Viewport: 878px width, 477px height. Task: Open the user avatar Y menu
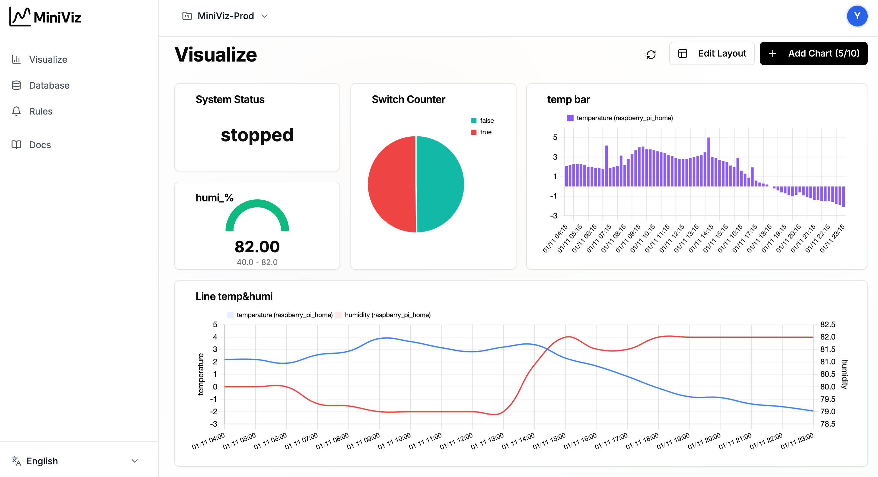click(x=857, y=16)
